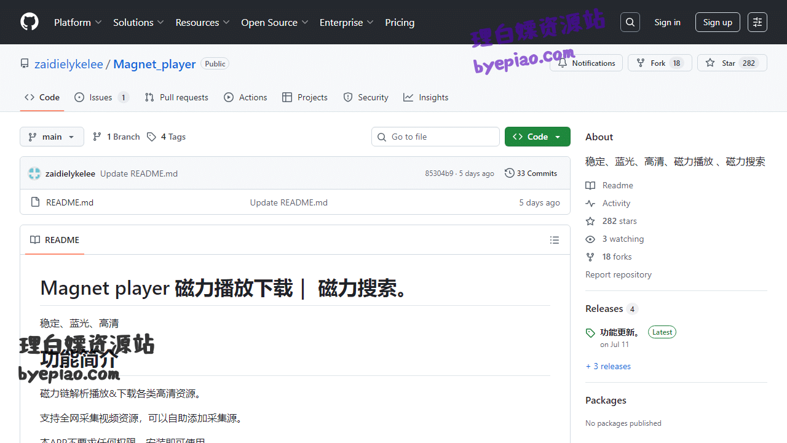Open the README outline list icon
The width and height of the screenshot is (787, 443).
(555, 240)
